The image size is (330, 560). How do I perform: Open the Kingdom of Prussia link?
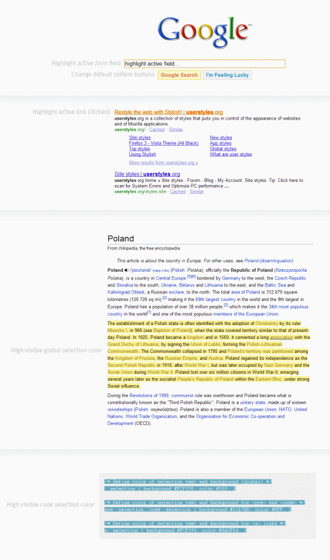(x=135, y=358)
